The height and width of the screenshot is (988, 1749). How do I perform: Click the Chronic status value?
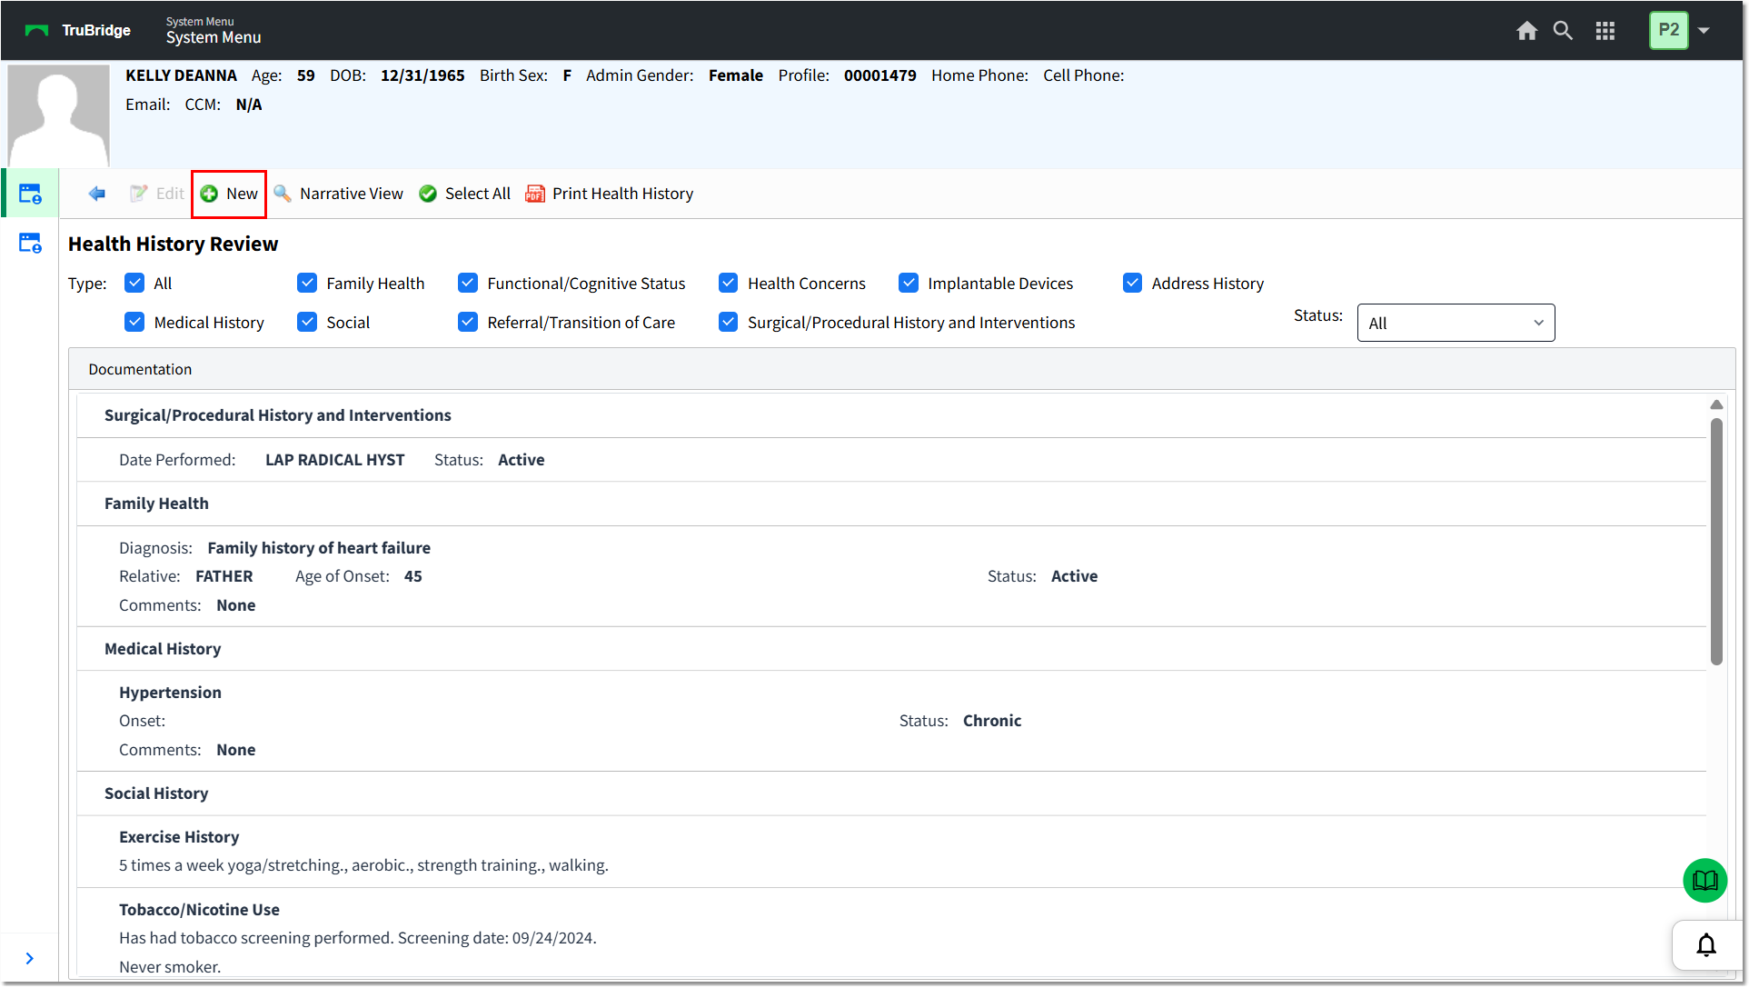[x=991, y=721]
